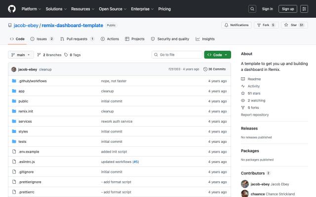Click the .env.example file icon
The image size is (316, 197).
coord(14,151)
